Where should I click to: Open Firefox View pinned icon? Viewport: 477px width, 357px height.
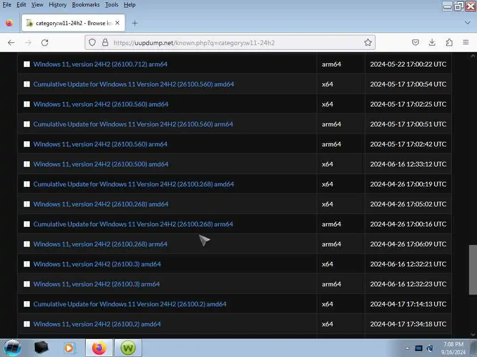[9, 23]
